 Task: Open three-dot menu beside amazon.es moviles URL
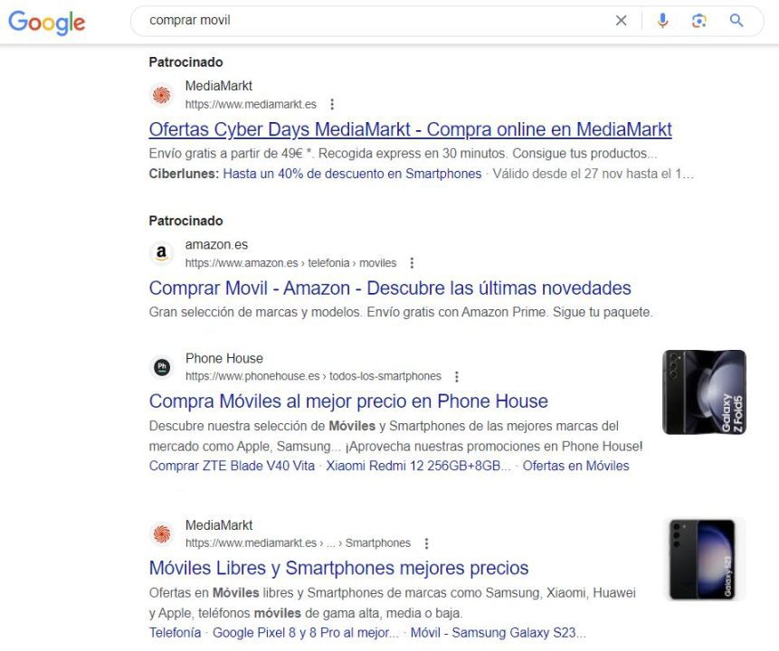coord(412,263)
